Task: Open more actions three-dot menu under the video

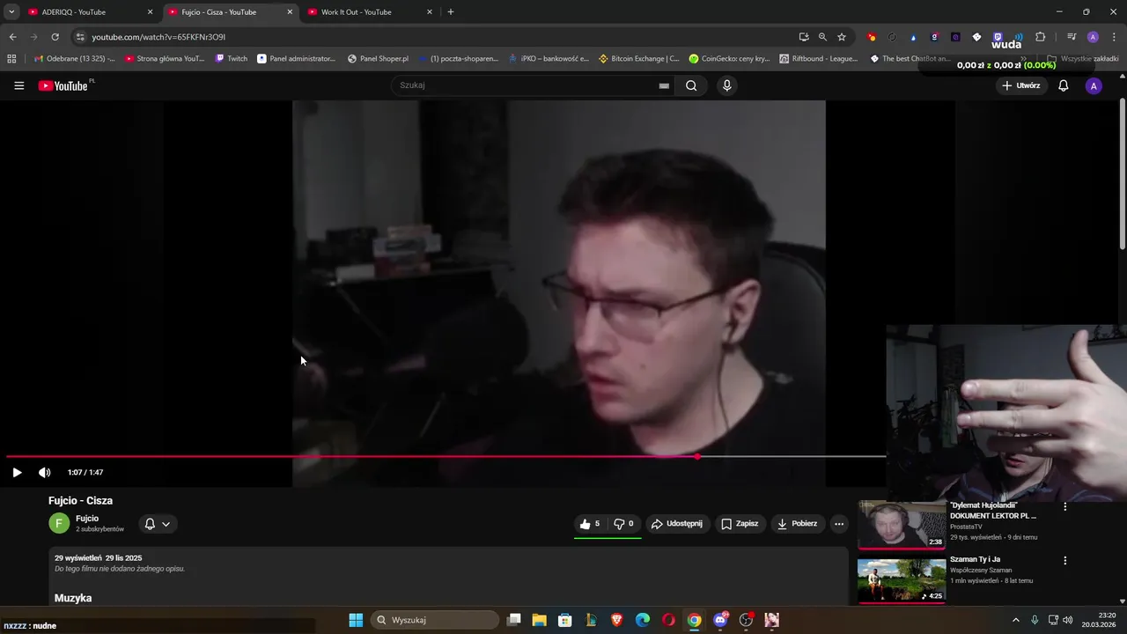Action: (x=839, y=524)
